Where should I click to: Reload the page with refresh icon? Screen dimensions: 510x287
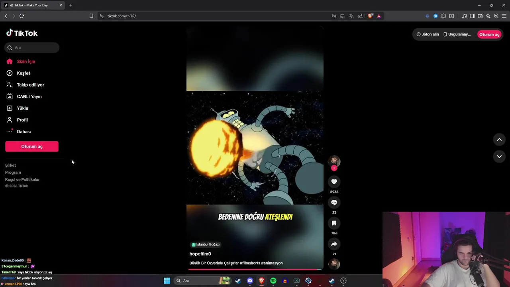tap(22, 16)
